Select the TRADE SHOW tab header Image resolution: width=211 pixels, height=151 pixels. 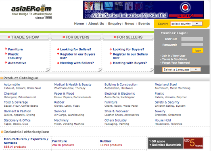(x=25, y=37)
